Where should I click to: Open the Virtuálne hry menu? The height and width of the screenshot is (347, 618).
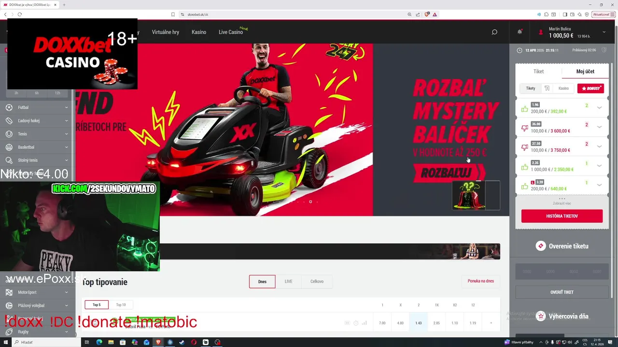[x=166, y=32]
